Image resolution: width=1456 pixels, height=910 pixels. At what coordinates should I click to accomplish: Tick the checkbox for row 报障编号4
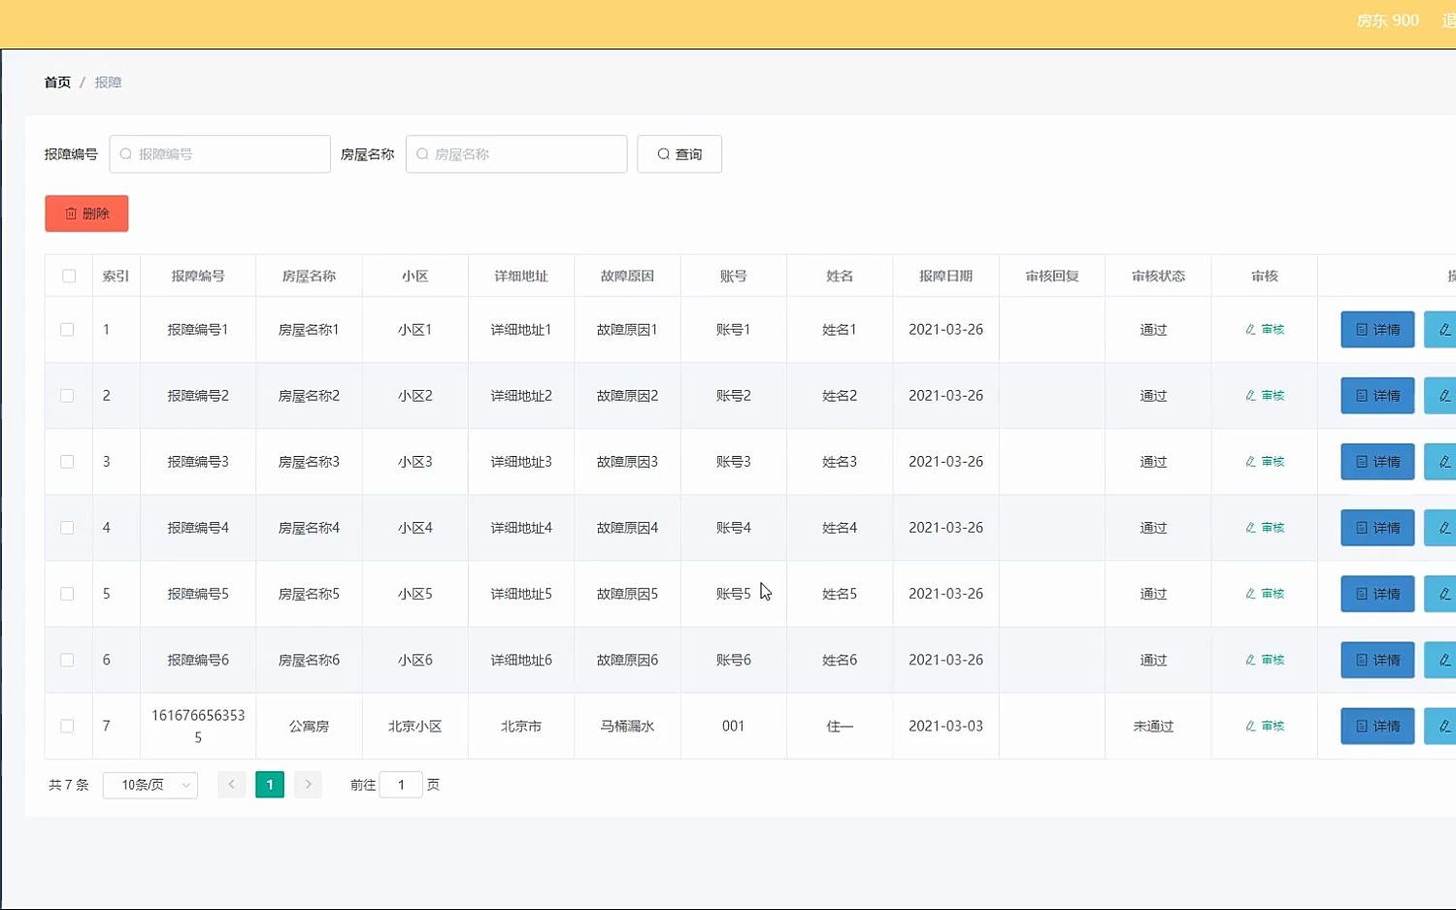tap(67, 528)
